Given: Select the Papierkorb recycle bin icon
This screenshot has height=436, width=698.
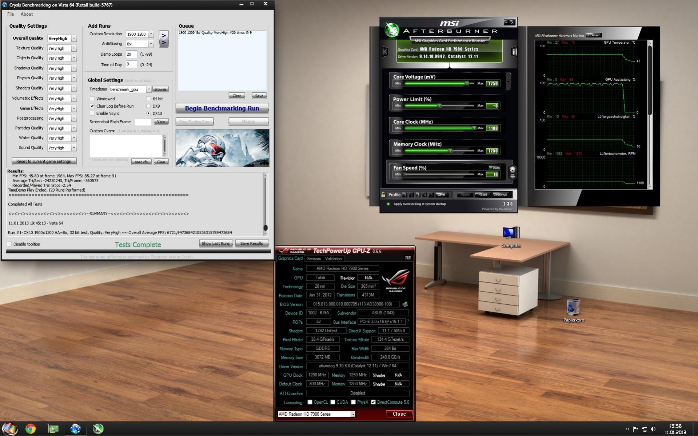Looking at the screenshot, I should 573,311.
